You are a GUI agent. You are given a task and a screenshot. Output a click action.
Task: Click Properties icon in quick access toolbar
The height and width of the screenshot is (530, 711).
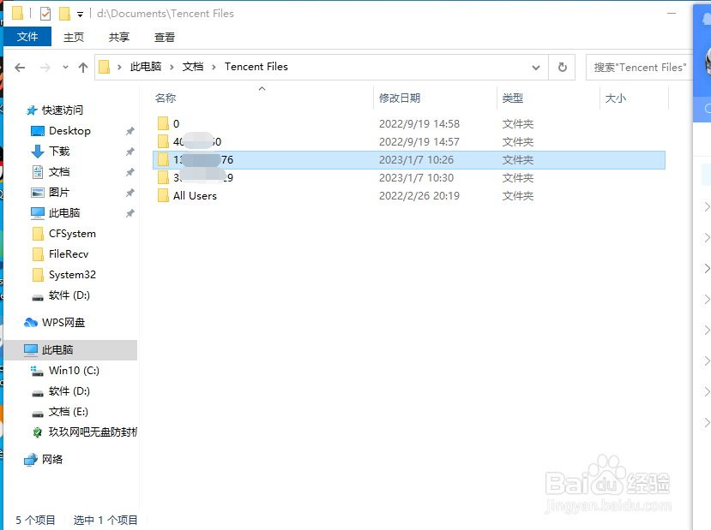[45, 14]
